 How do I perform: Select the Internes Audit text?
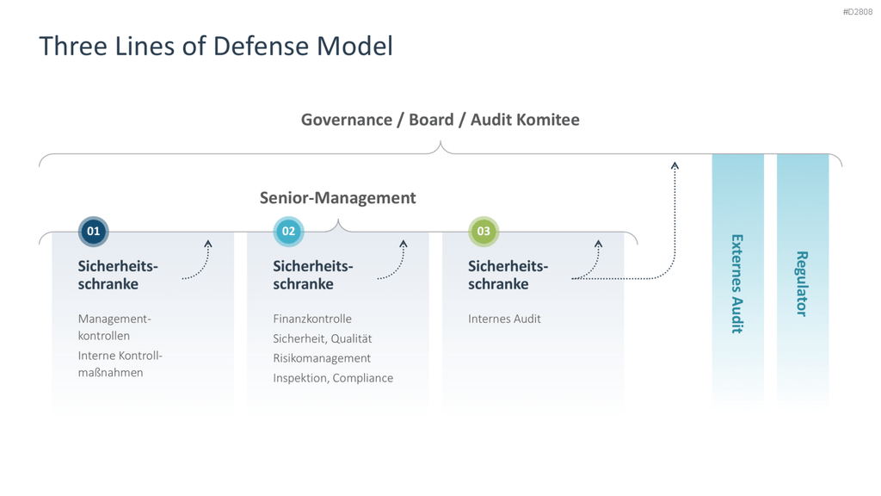[x=504, y=319]
